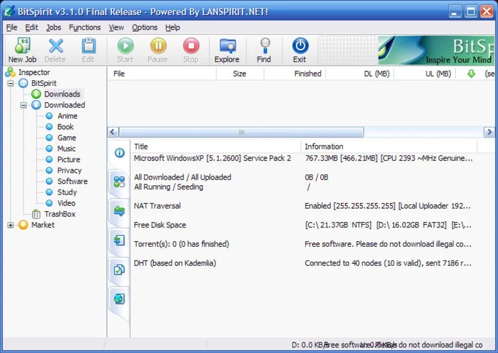Open the TrashBox folder
The height and width of the screenshot is (353, 498).
(60, 214)
